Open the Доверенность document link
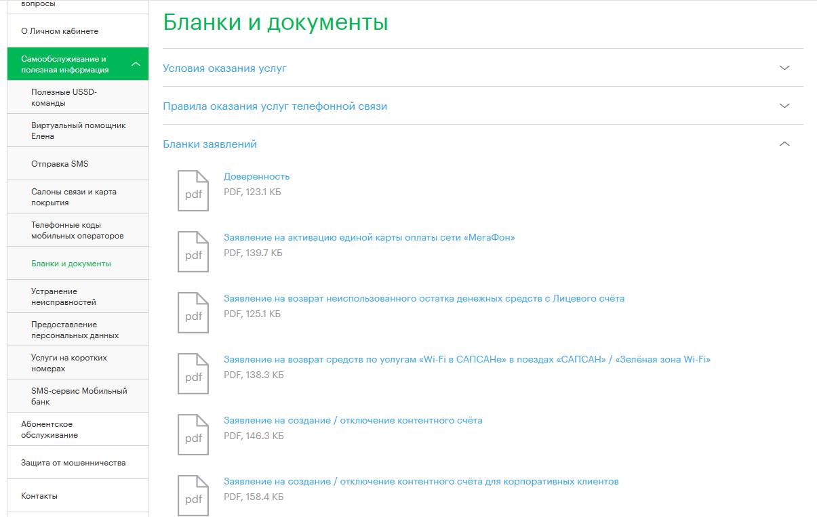Viewport: 817px width, 517px height. click(256, 176)
